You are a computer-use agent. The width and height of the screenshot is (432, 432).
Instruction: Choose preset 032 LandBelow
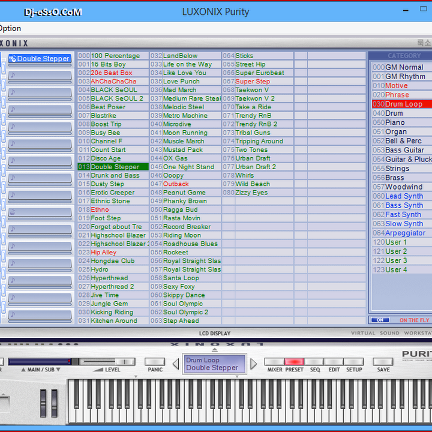click(185, 56)
